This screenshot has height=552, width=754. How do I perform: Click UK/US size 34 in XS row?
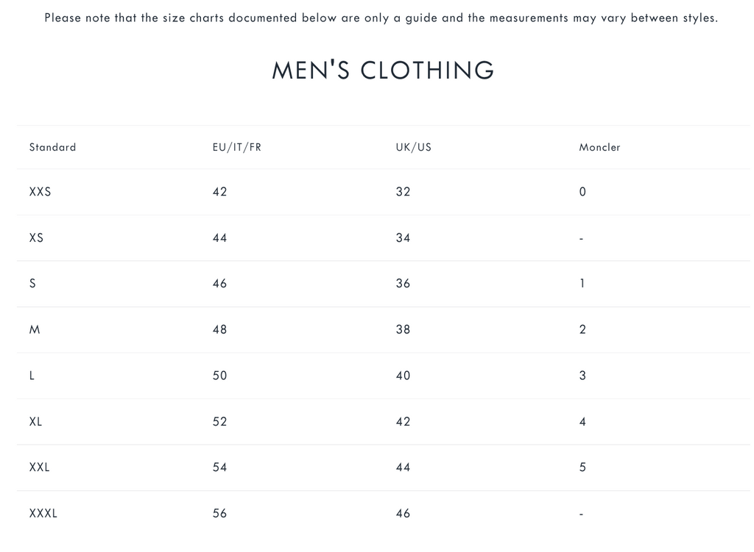(403, 237)
